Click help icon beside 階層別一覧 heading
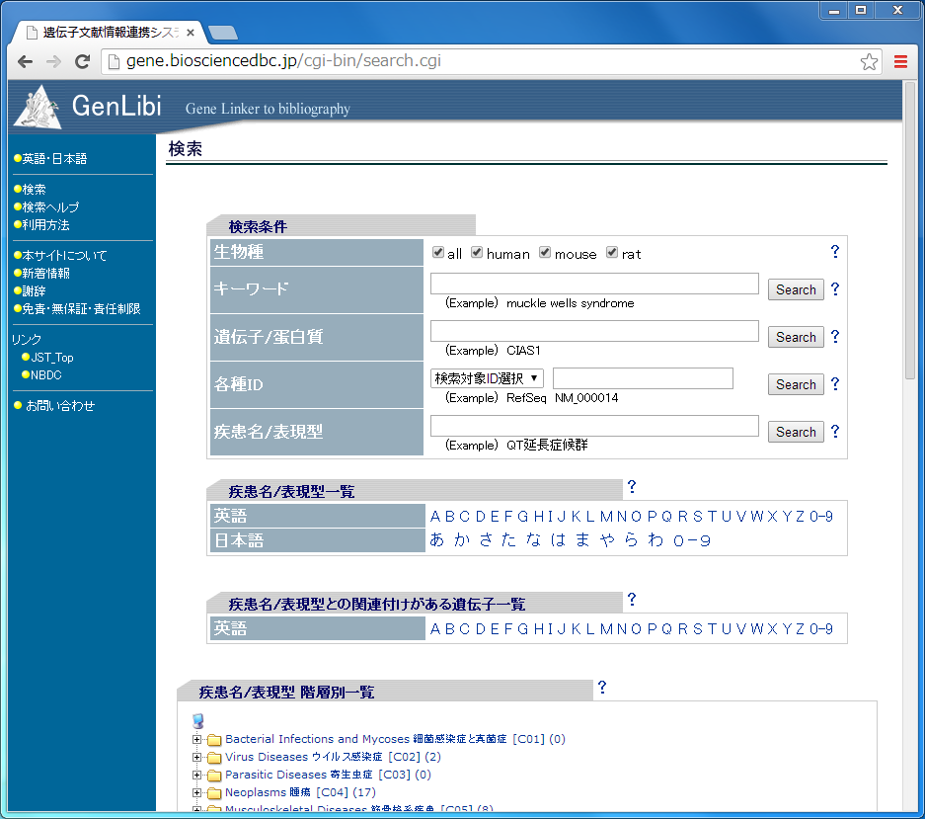 pyautogui.click(x=601, y=688)
